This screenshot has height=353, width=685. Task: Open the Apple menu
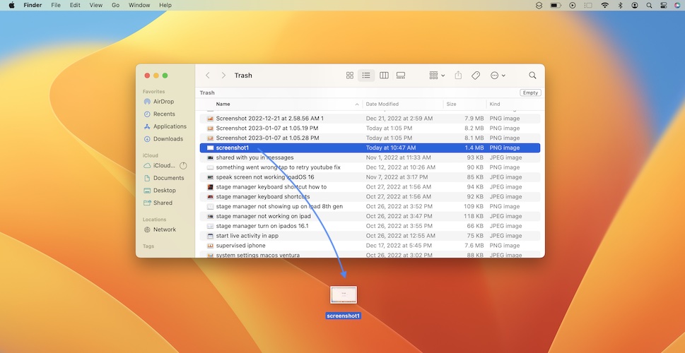point(12,5)
